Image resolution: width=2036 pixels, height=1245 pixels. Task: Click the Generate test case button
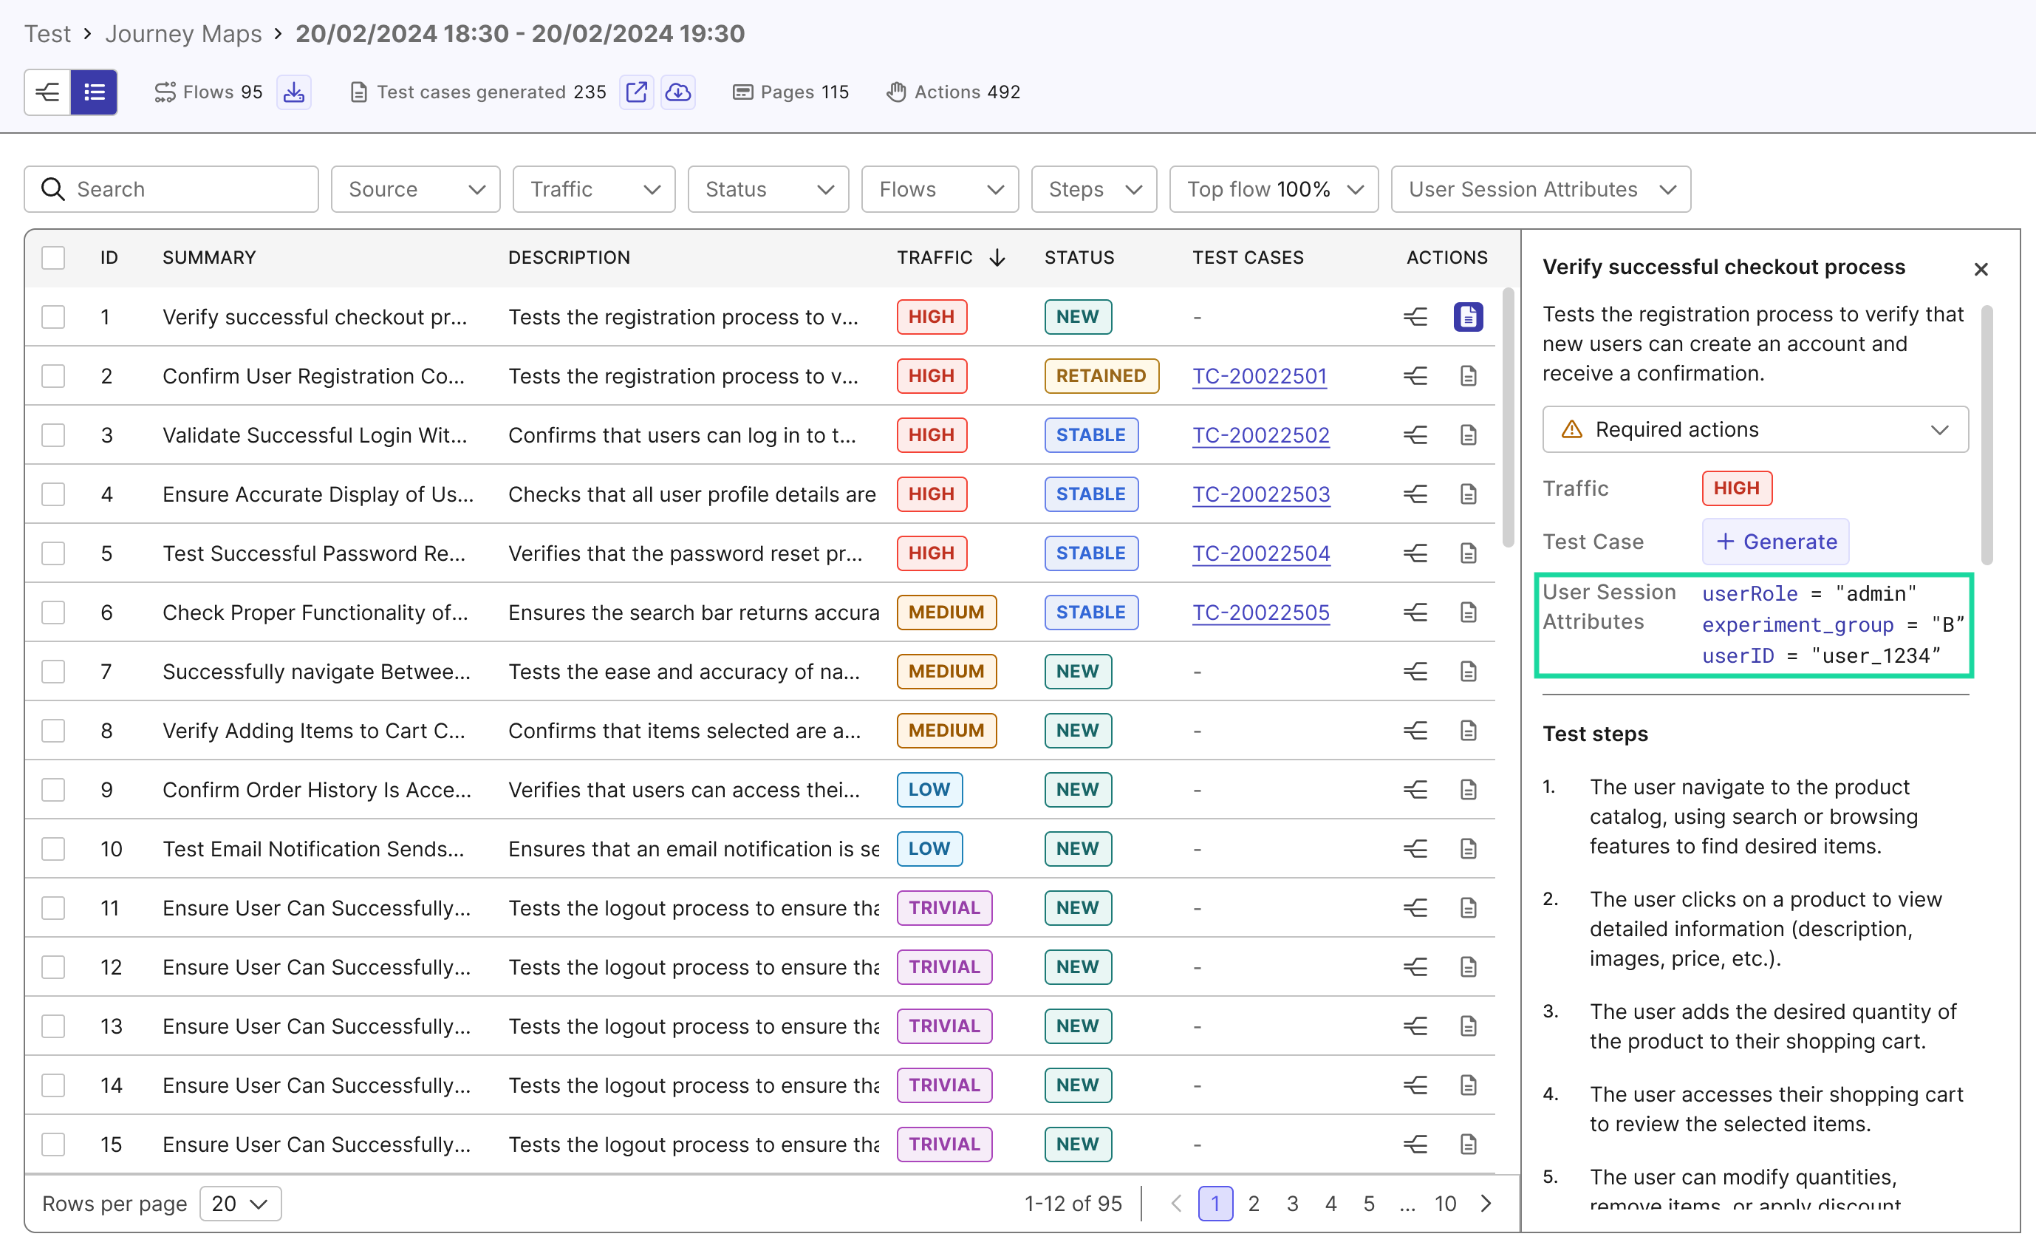(x=1775, y=542)
